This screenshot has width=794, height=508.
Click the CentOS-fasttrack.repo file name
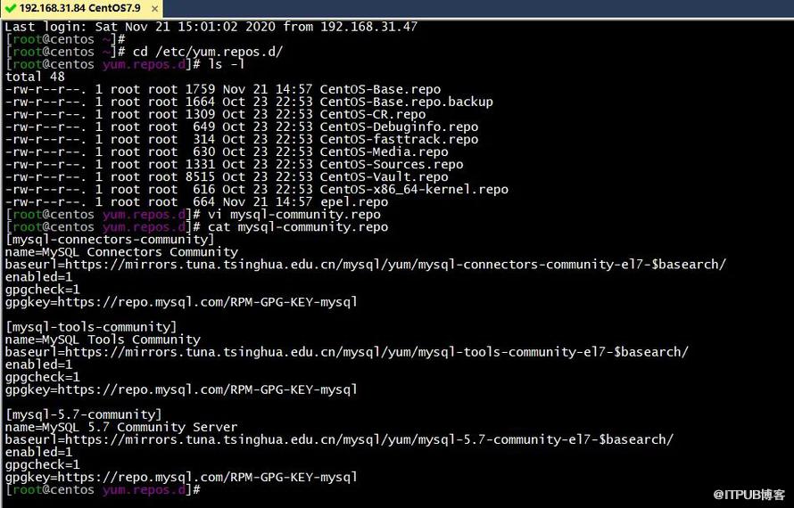[399, 140]
